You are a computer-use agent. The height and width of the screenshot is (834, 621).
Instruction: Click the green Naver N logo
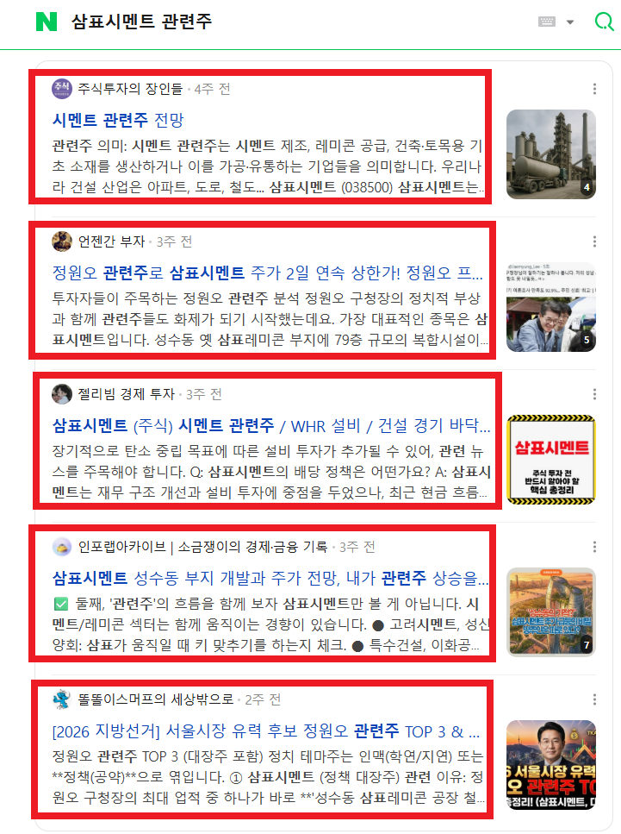(47, 22)
